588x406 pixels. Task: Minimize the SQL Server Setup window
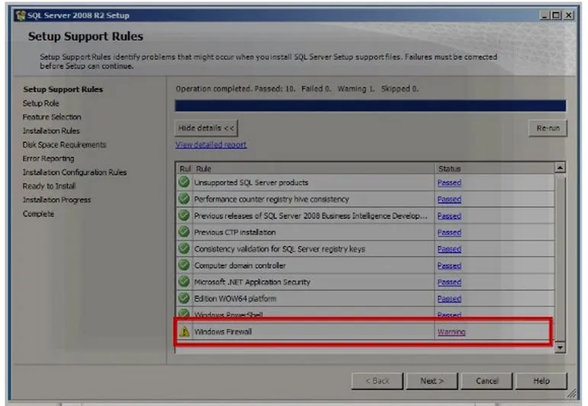[545, 15]
